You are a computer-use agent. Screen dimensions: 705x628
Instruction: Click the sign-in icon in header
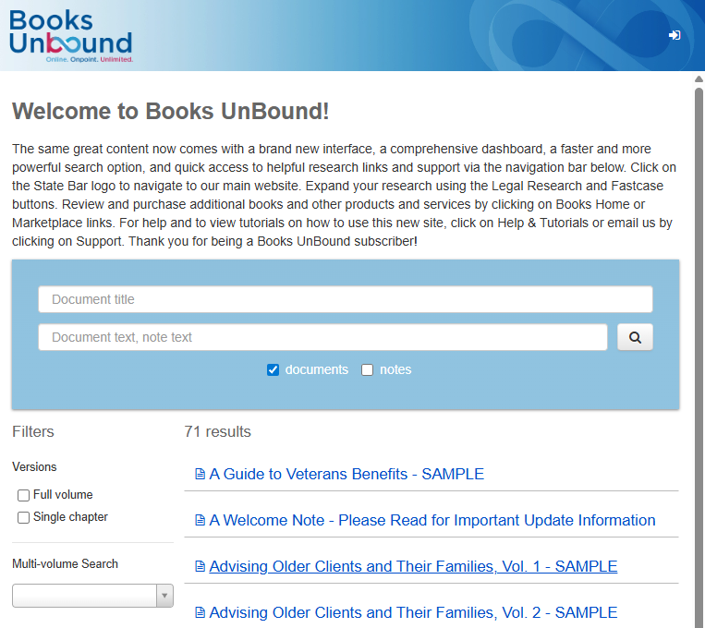[675, 35]
